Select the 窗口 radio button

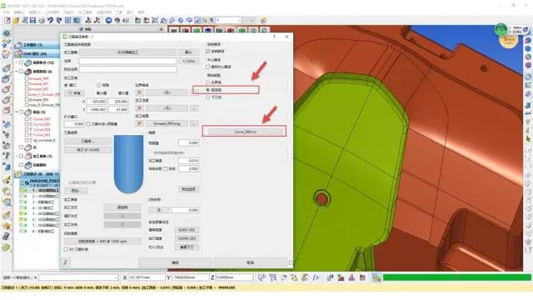[x=67, y=85]
